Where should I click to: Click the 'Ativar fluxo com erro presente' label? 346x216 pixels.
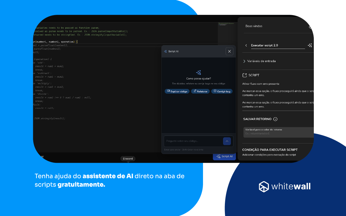click(x=261, y=84)
